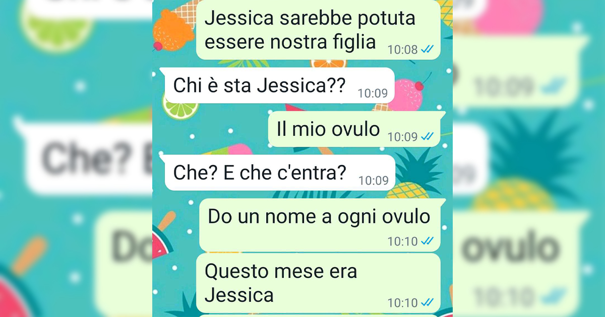Click the read ticks on 'Questo mese era Jessica'
605x317 pixels.
pyautogui.click(x=428, y=302)
